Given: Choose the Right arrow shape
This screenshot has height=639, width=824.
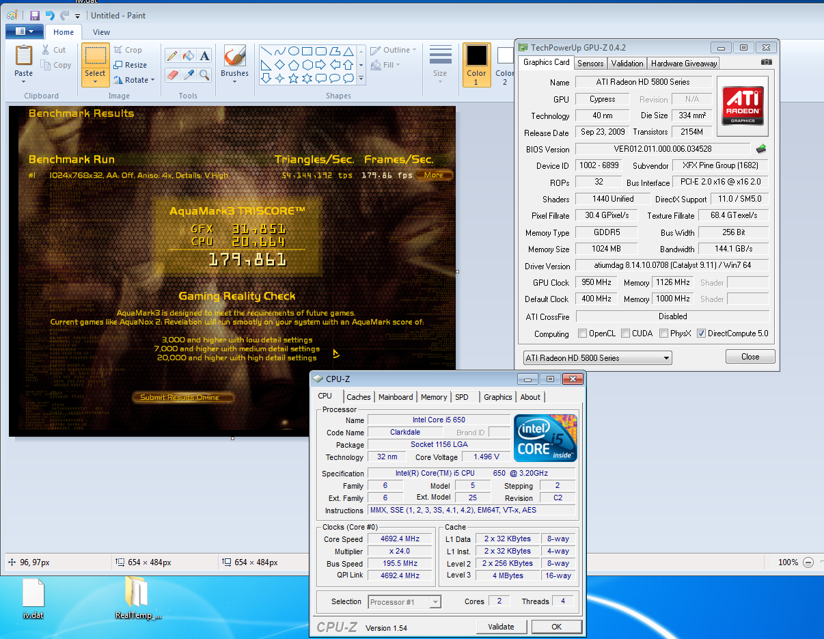Looking at the screenshot, I should coord(320,65).
